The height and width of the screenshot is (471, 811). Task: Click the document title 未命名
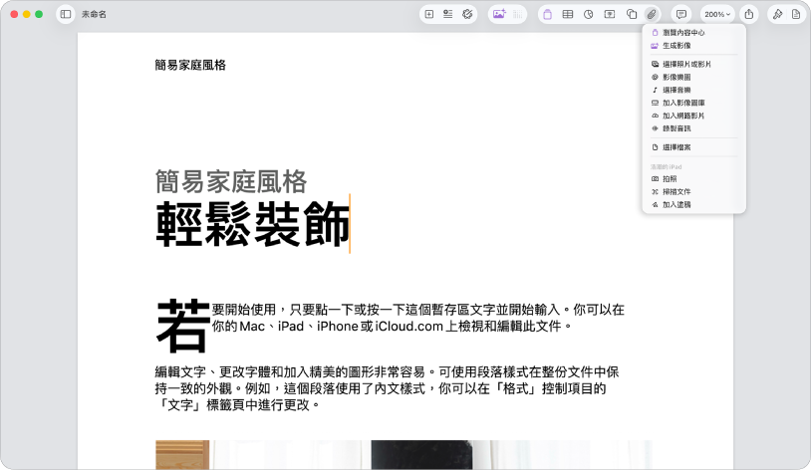click(94, 15)
